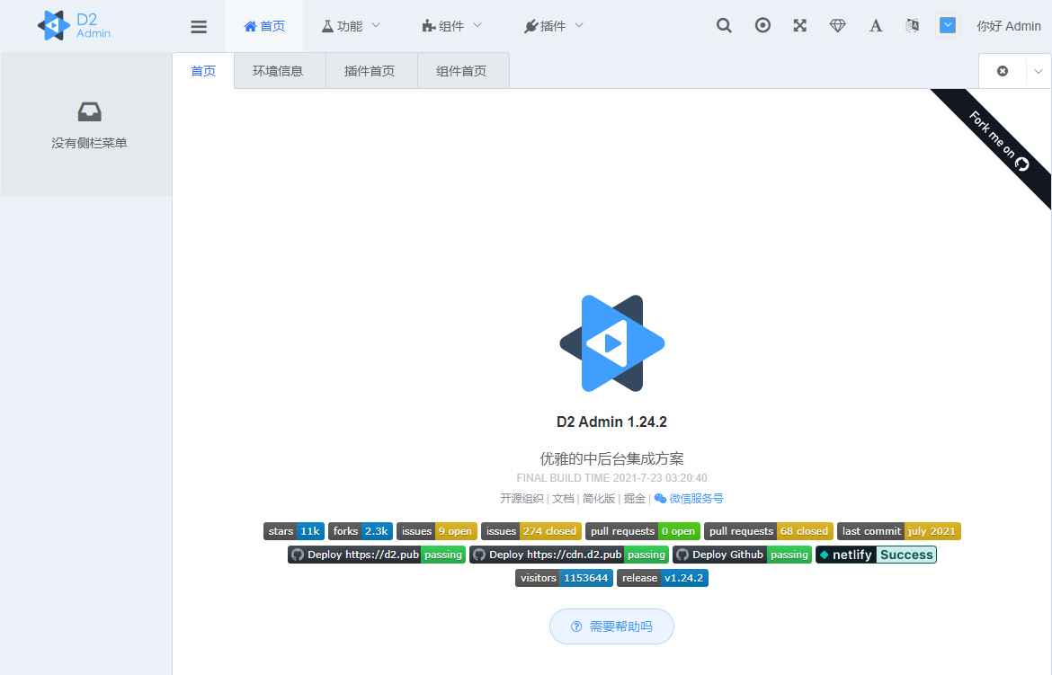Click the stars 11k badge
This screenshot has width=1052, height=675.
point(294,531)
